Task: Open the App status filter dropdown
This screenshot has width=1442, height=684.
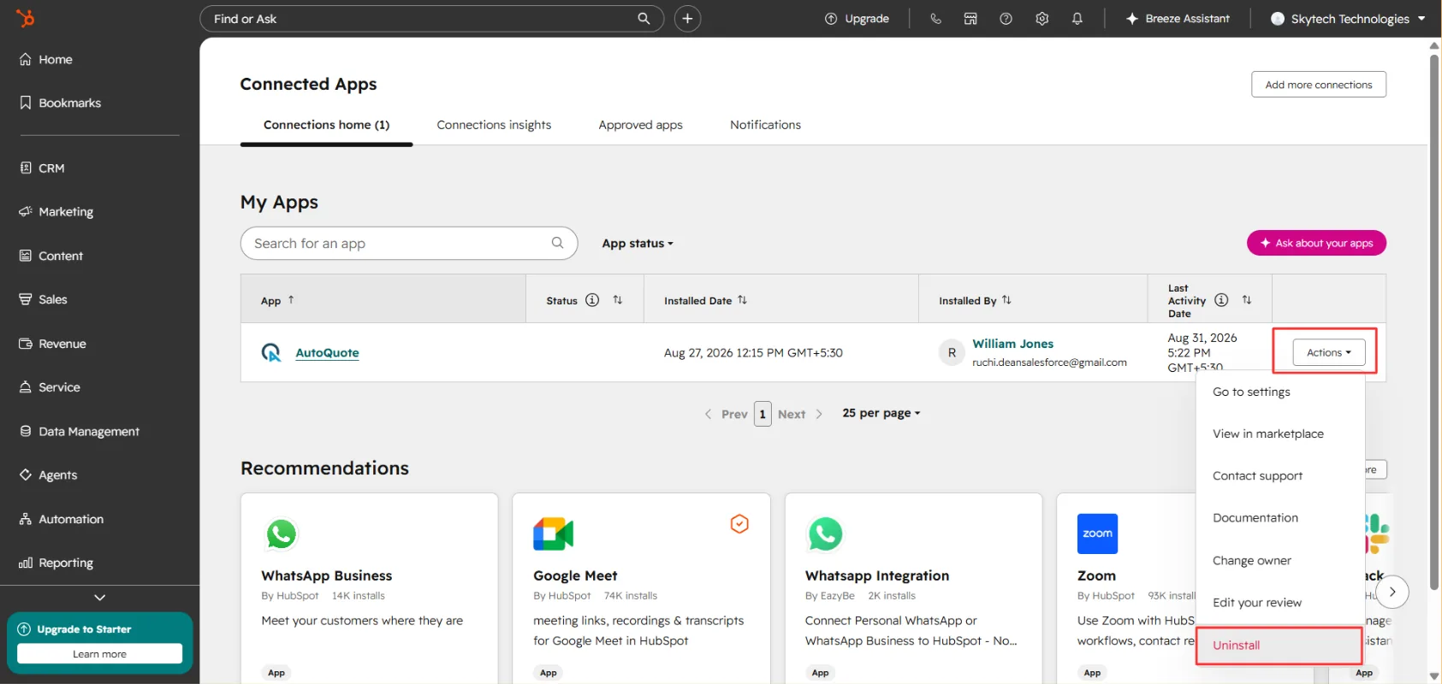Action: coord(638,244)
